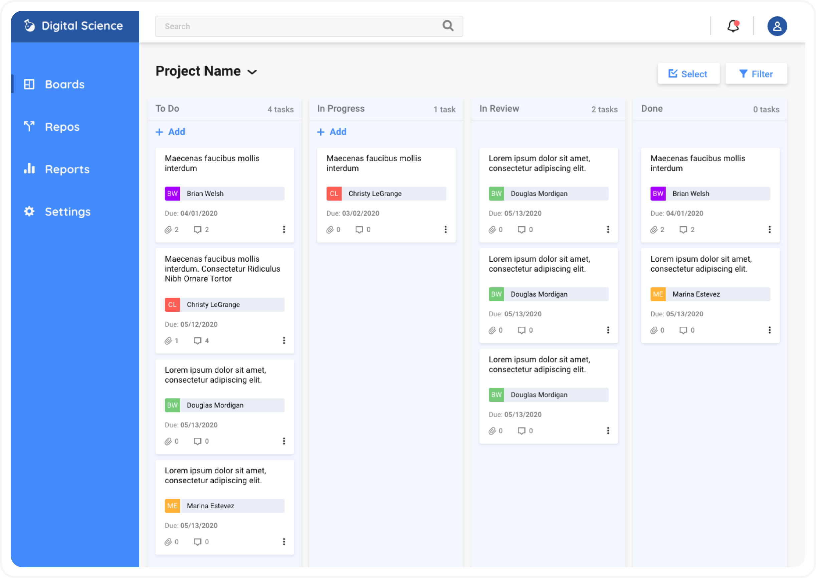The width and height of the screenshot is (816, 578).
Task: Switch to Boards in the sidebar
Action: 64,84
